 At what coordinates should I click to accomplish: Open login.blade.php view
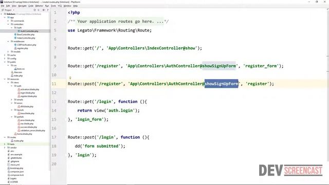26,92
